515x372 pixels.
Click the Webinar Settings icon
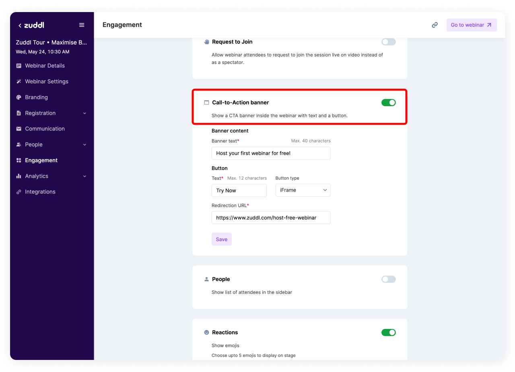click(x=19, y=82)
